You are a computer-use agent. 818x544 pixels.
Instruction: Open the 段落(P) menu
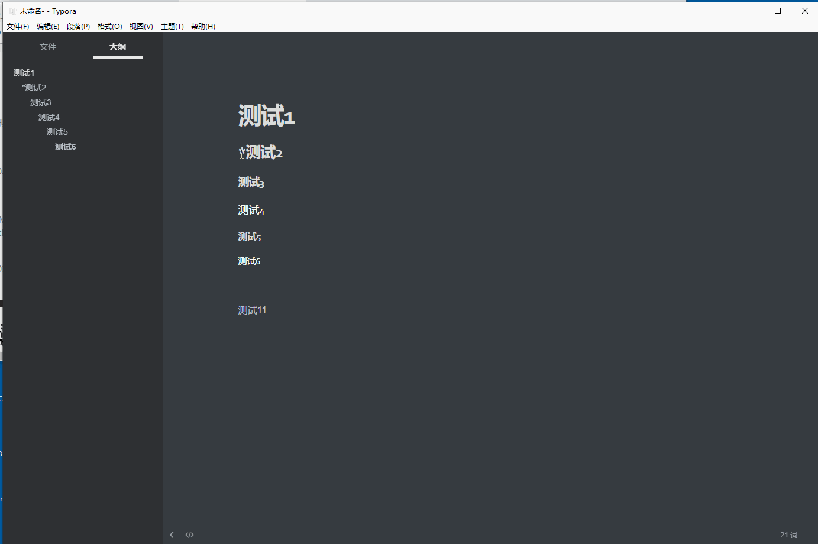[78, 27]
